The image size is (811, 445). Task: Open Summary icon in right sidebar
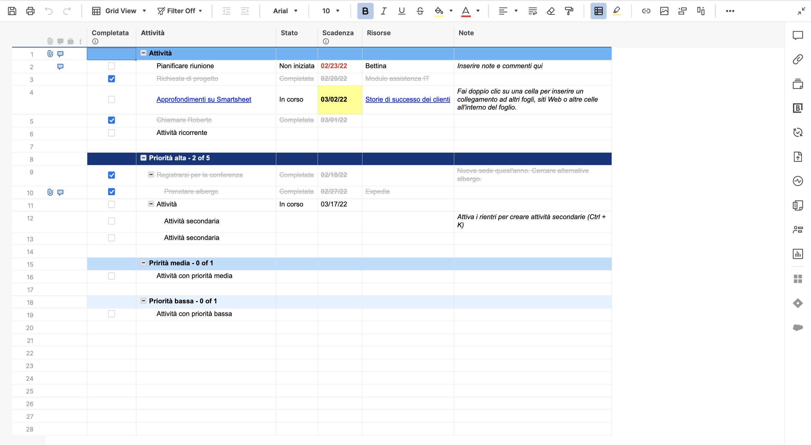pyautogui.click(x=798, y=205)
